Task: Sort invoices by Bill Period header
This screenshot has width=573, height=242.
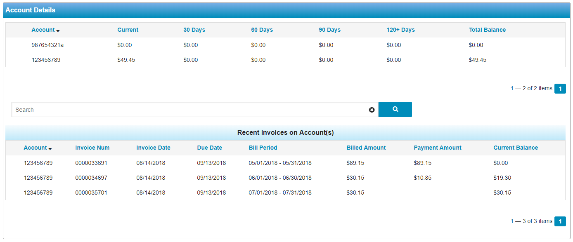Action: click(x=263, y=148)
